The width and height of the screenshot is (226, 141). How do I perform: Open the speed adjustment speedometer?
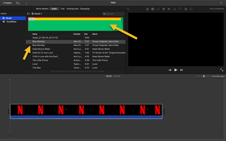(x=180, y=9)
